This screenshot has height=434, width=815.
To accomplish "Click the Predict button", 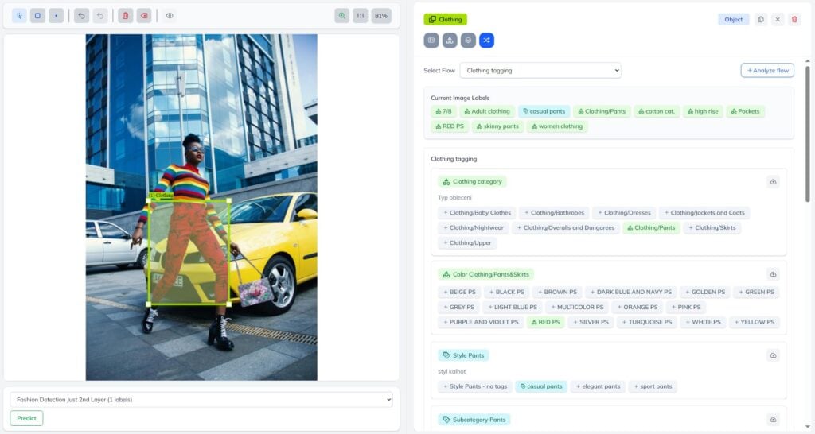I will click(26, 418).
